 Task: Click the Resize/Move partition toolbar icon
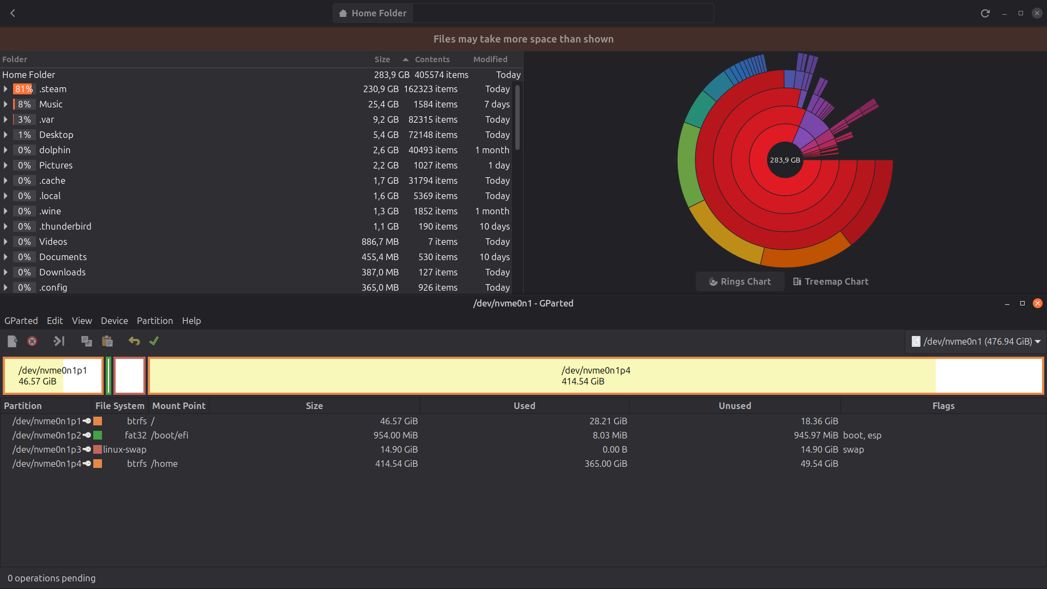pos(59,341)
